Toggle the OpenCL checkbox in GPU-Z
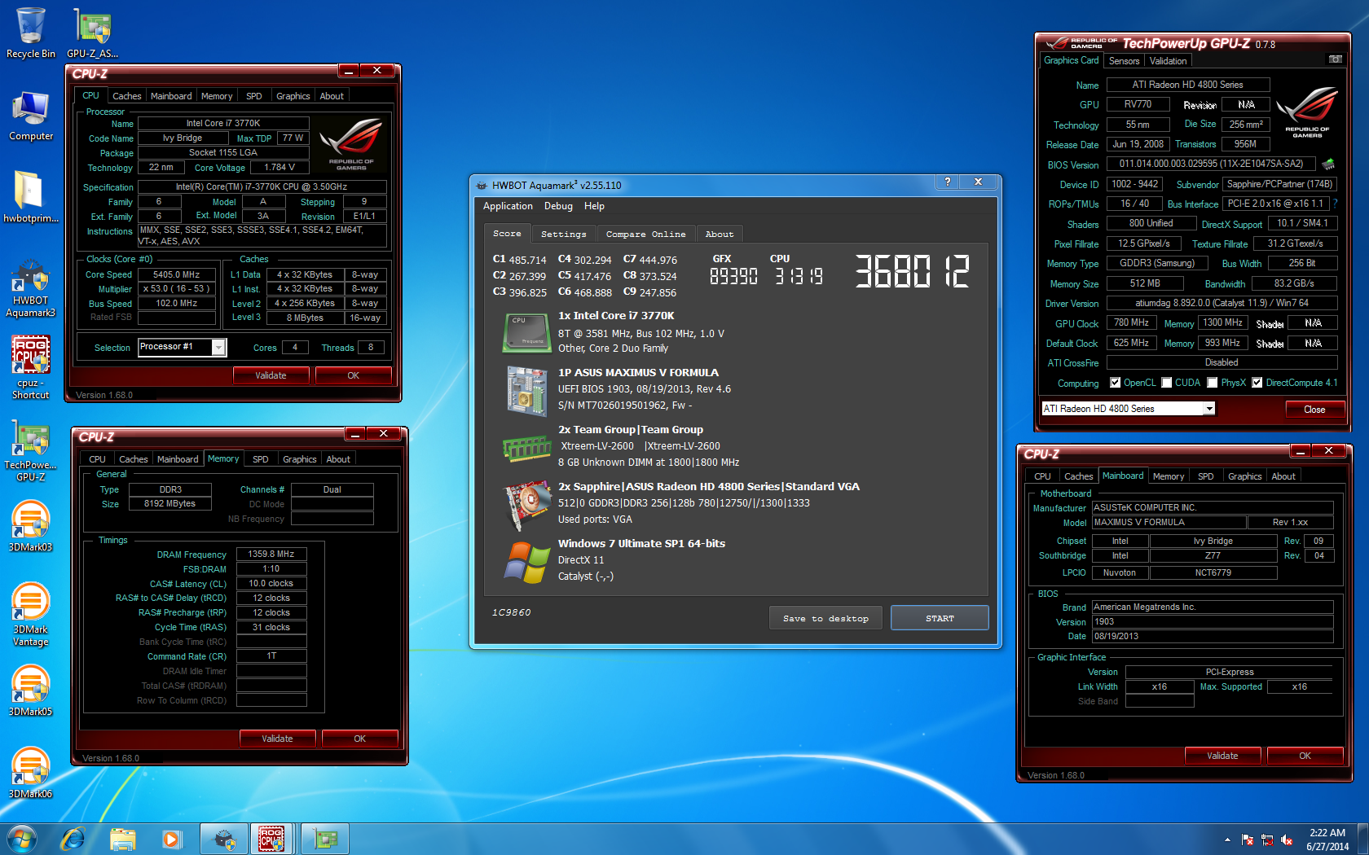1369x855 pixels. coord(1115,383)
